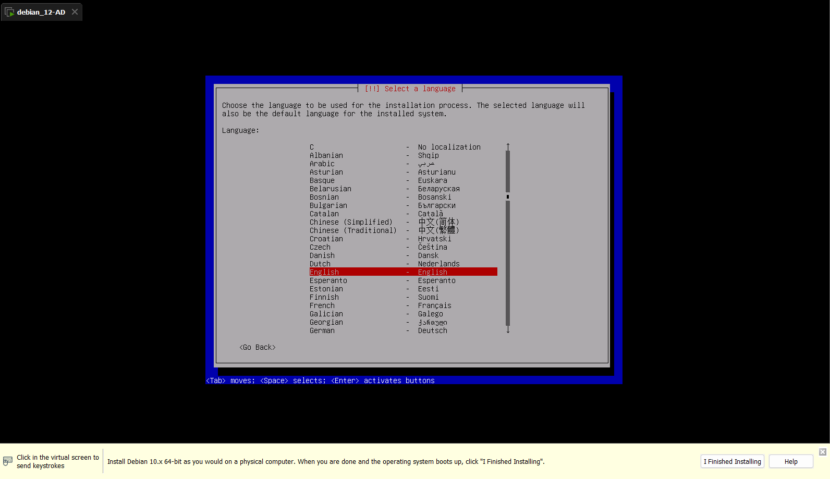Activate the <Go Back> button

tap(258, 347)
